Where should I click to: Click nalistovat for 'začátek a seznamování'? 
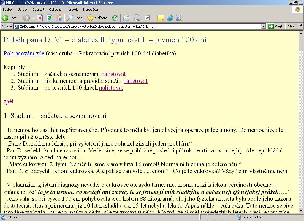[x=113, y=74]
